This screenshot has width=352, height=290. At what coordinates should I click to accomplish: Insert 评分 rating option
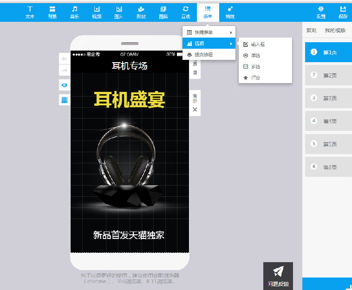point(265,78)
